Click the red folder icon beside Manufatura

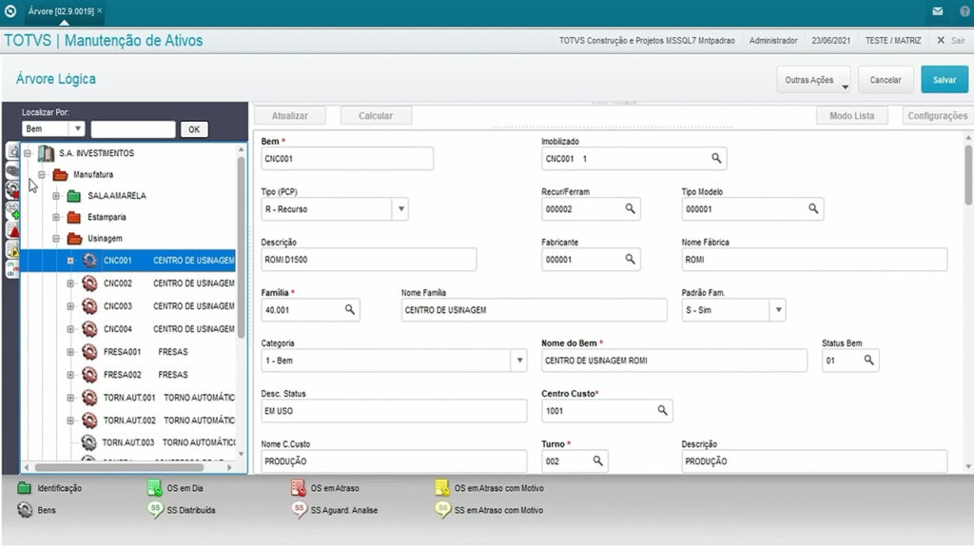click(60, 175)
